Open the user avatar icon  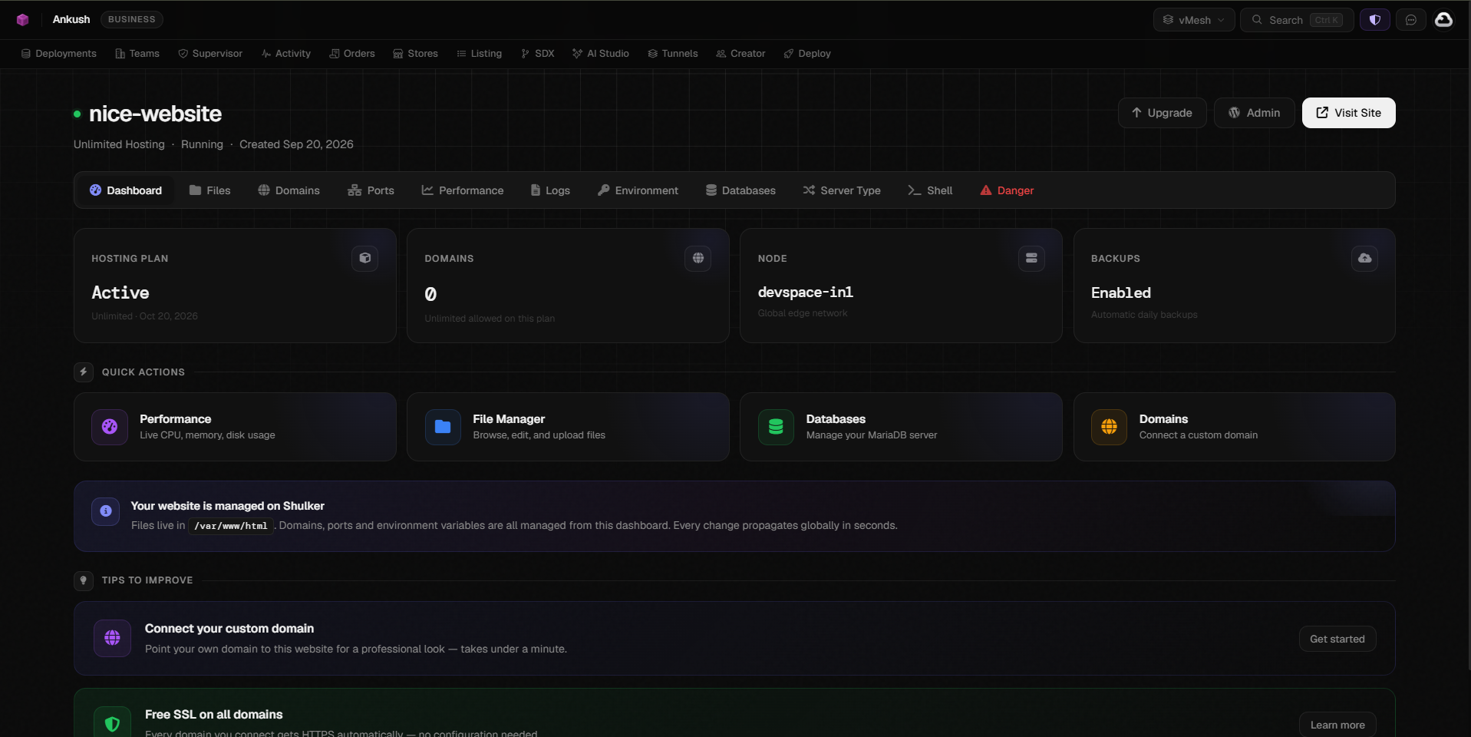[x=1443, y=20]
